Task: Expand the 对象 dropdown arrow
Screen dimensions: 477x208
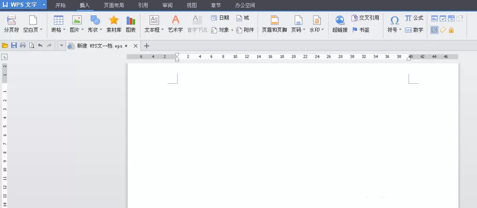Action: [232, 30]
